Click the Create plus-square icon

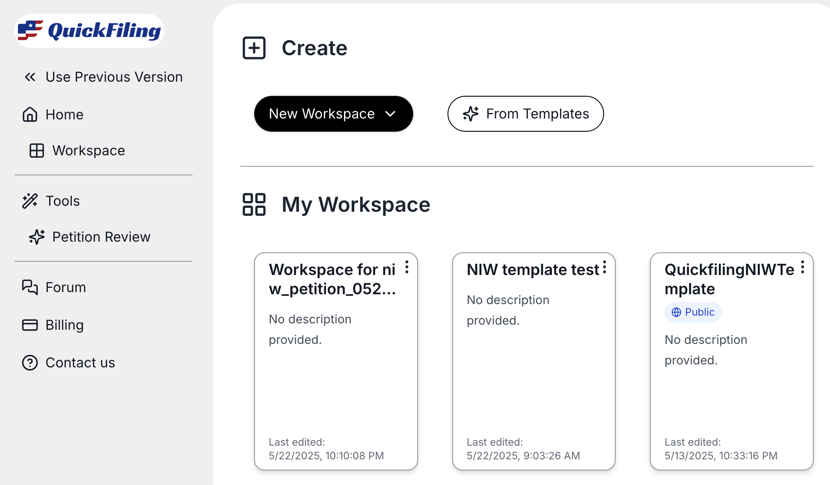[254, 48]
